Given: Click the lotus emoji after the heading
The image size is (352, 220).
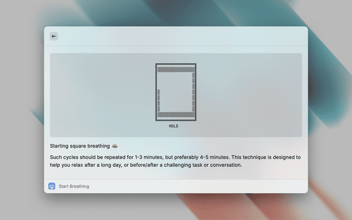Looking at the screenshot, I should pos(114,146).
